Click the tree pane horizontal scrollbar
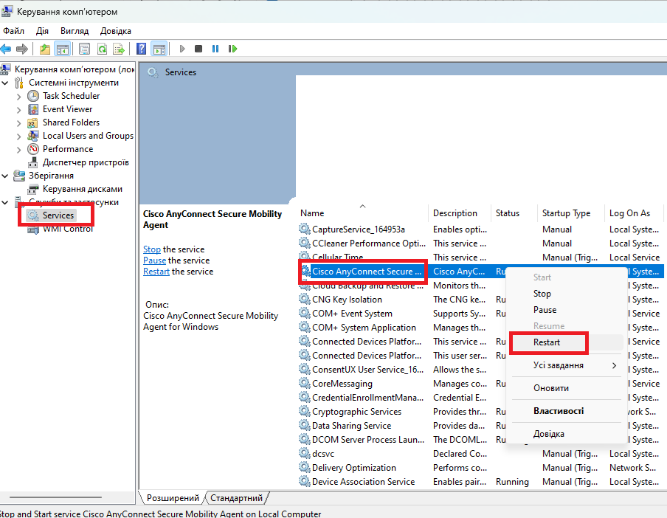The image size is (667, 518). pos(56,497)
